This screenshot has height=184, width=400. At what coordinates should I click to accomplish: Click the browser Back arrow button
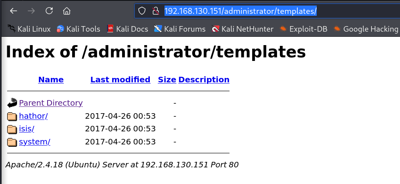click(x=13, y=11)
